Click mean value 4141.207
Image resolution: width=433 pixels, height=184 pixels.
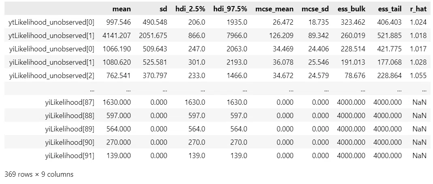pos(117,36)
